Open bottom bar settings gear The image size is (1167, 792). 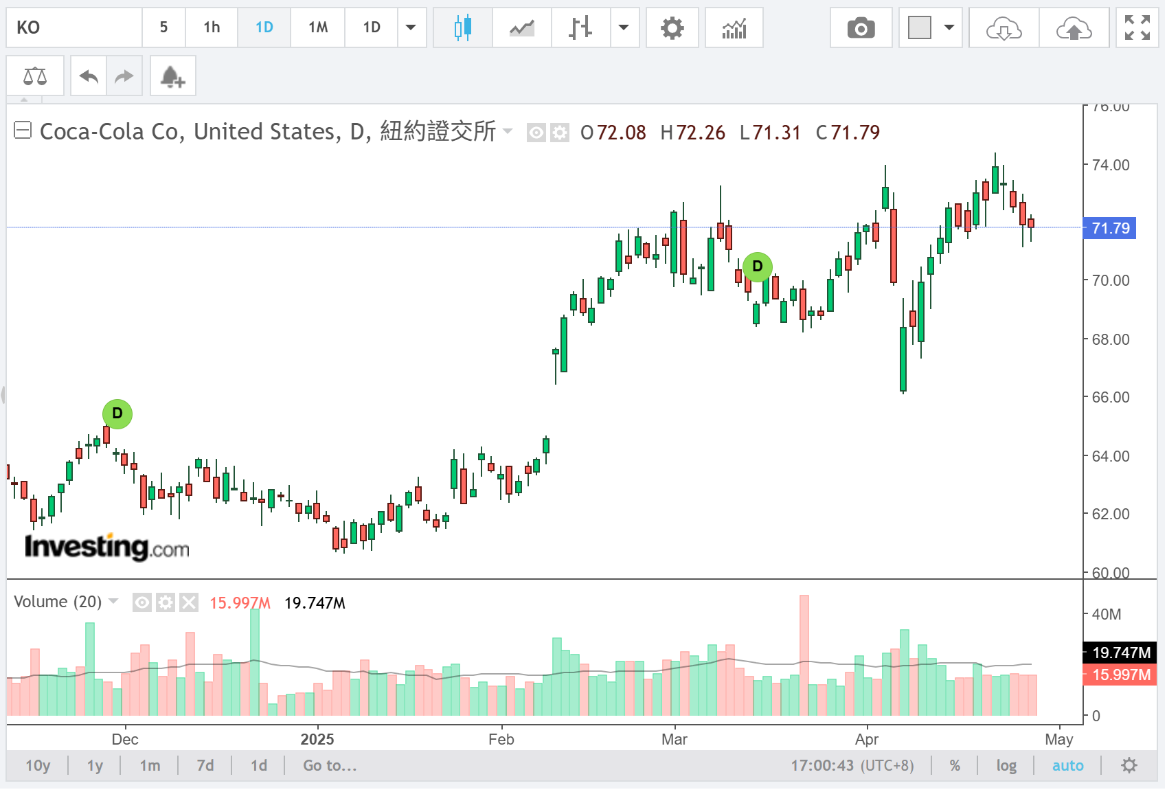[1129, 765]
